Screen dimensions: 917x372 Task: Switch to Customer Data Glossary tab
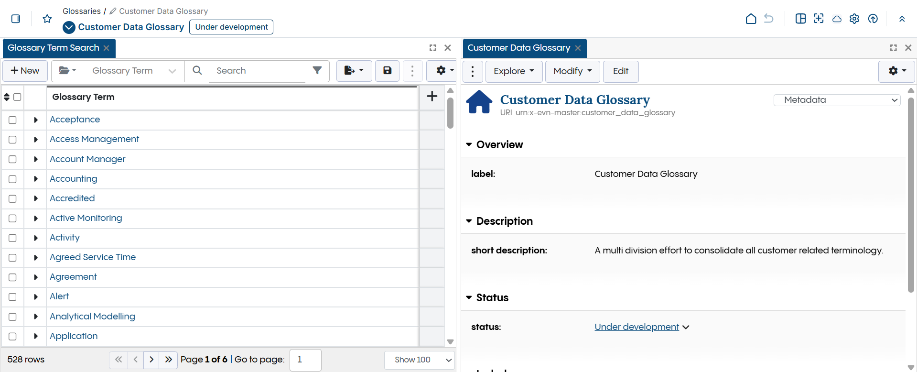pyautogui.click(x=518, y=48)
